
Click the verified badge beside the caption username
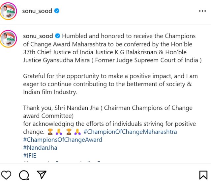coord(57,36)
